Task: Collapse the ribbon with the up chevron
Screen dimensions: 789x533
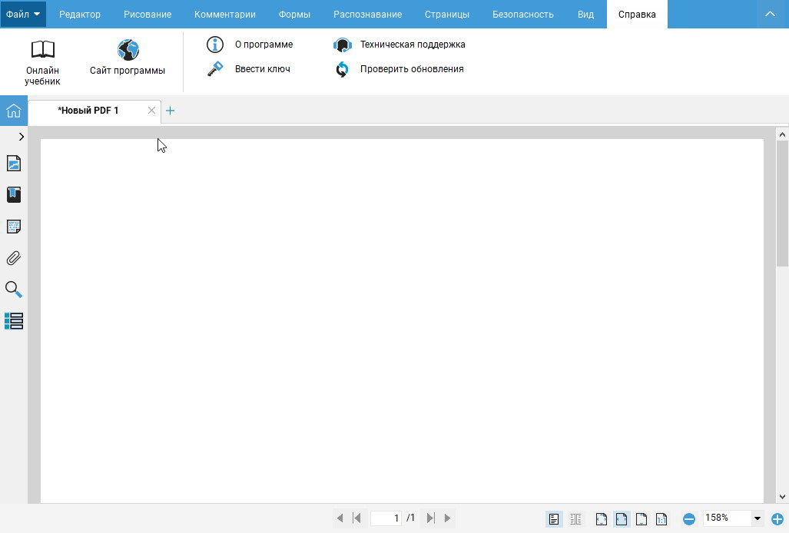Action: coord(771,14)
